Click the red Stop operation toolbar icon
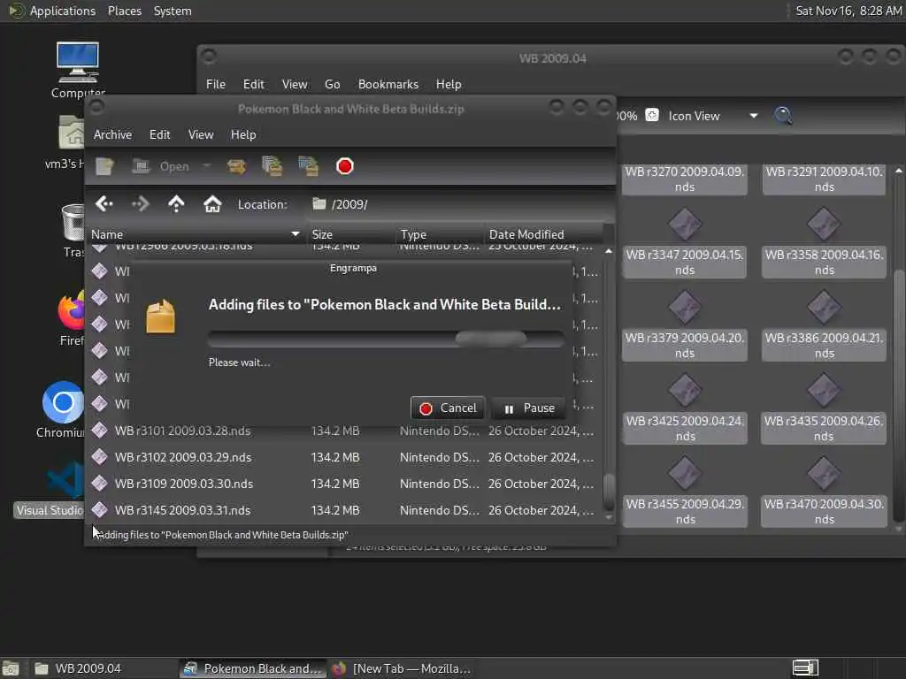 point(344,166)
